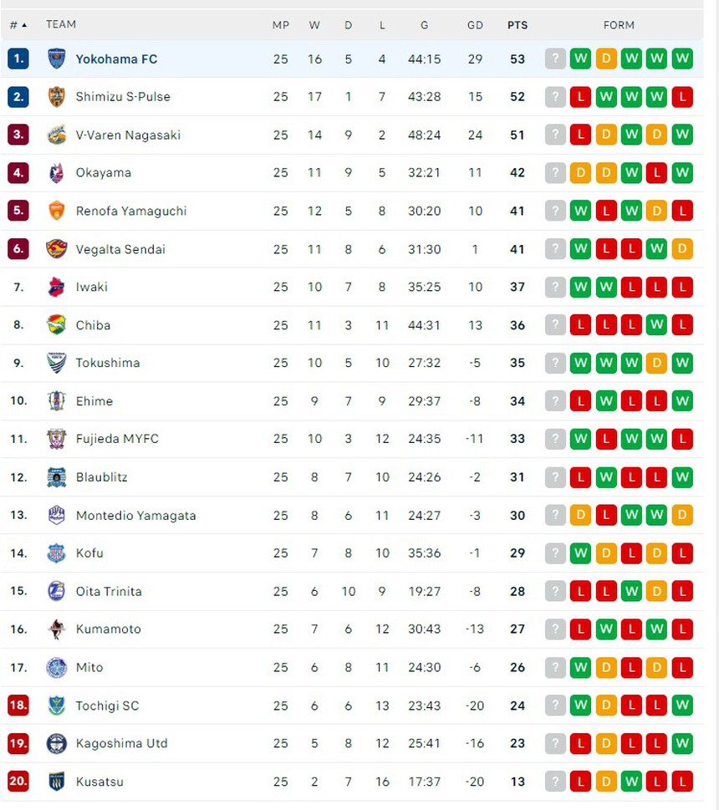The width and height of the screenshot is (719, 810).
Task: Click Kagoshima Utd's latest green W form badge
Action: [682, 743]
